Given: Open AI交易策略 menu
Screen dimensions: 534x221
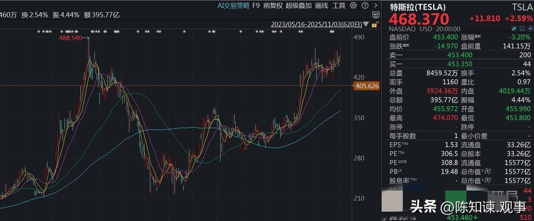Looking at the screenshot, I should click(233, 5).
